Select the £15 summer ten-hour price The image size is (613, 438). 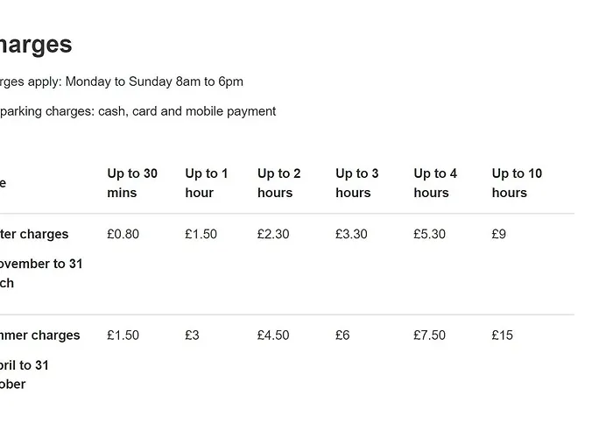tap(503, 336)
